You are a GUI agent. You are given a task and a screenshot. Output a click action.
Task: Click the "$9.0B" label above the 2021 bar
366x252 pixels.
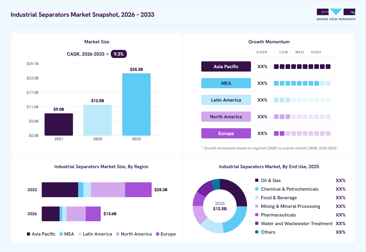59,109
